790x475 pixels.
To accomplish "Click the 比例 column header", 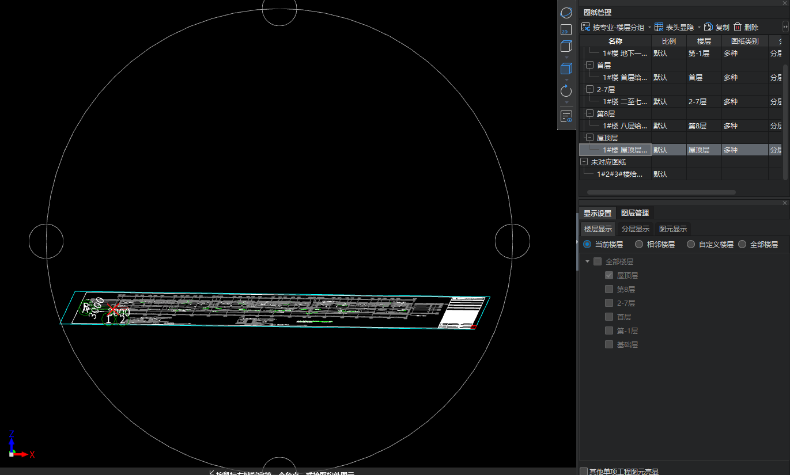I will tap(669, 41).
